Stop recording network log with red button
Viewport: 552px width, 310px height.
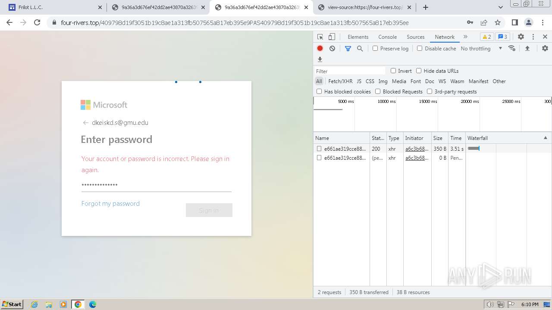click(320, 49)
